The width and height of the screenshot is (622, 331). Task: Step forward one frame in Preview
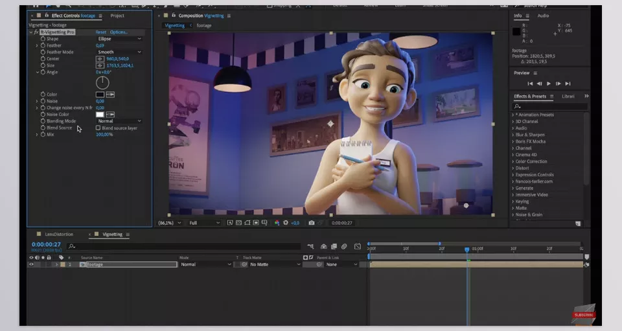[x=558, y=84]
